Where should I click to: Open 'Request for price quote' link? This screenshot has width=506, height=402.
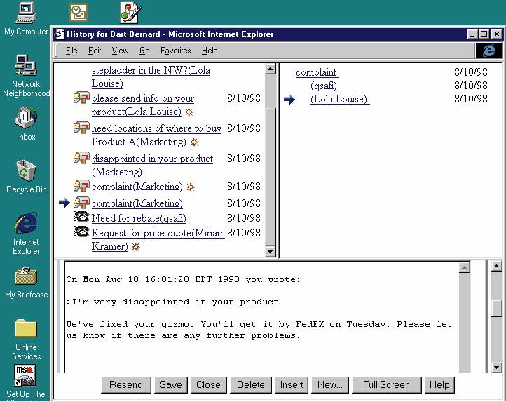click(158, 233)
